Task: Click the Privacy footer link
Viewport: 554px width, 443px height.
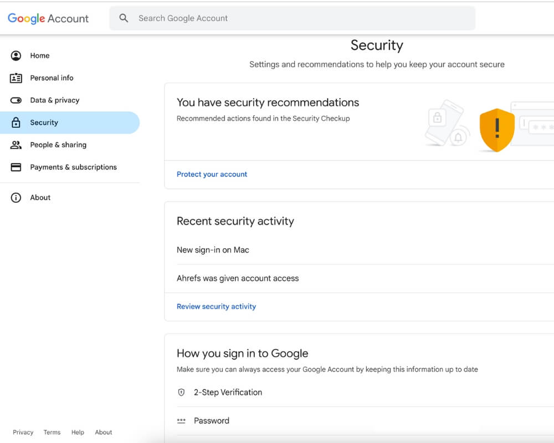Action: (x=23, y=432)
